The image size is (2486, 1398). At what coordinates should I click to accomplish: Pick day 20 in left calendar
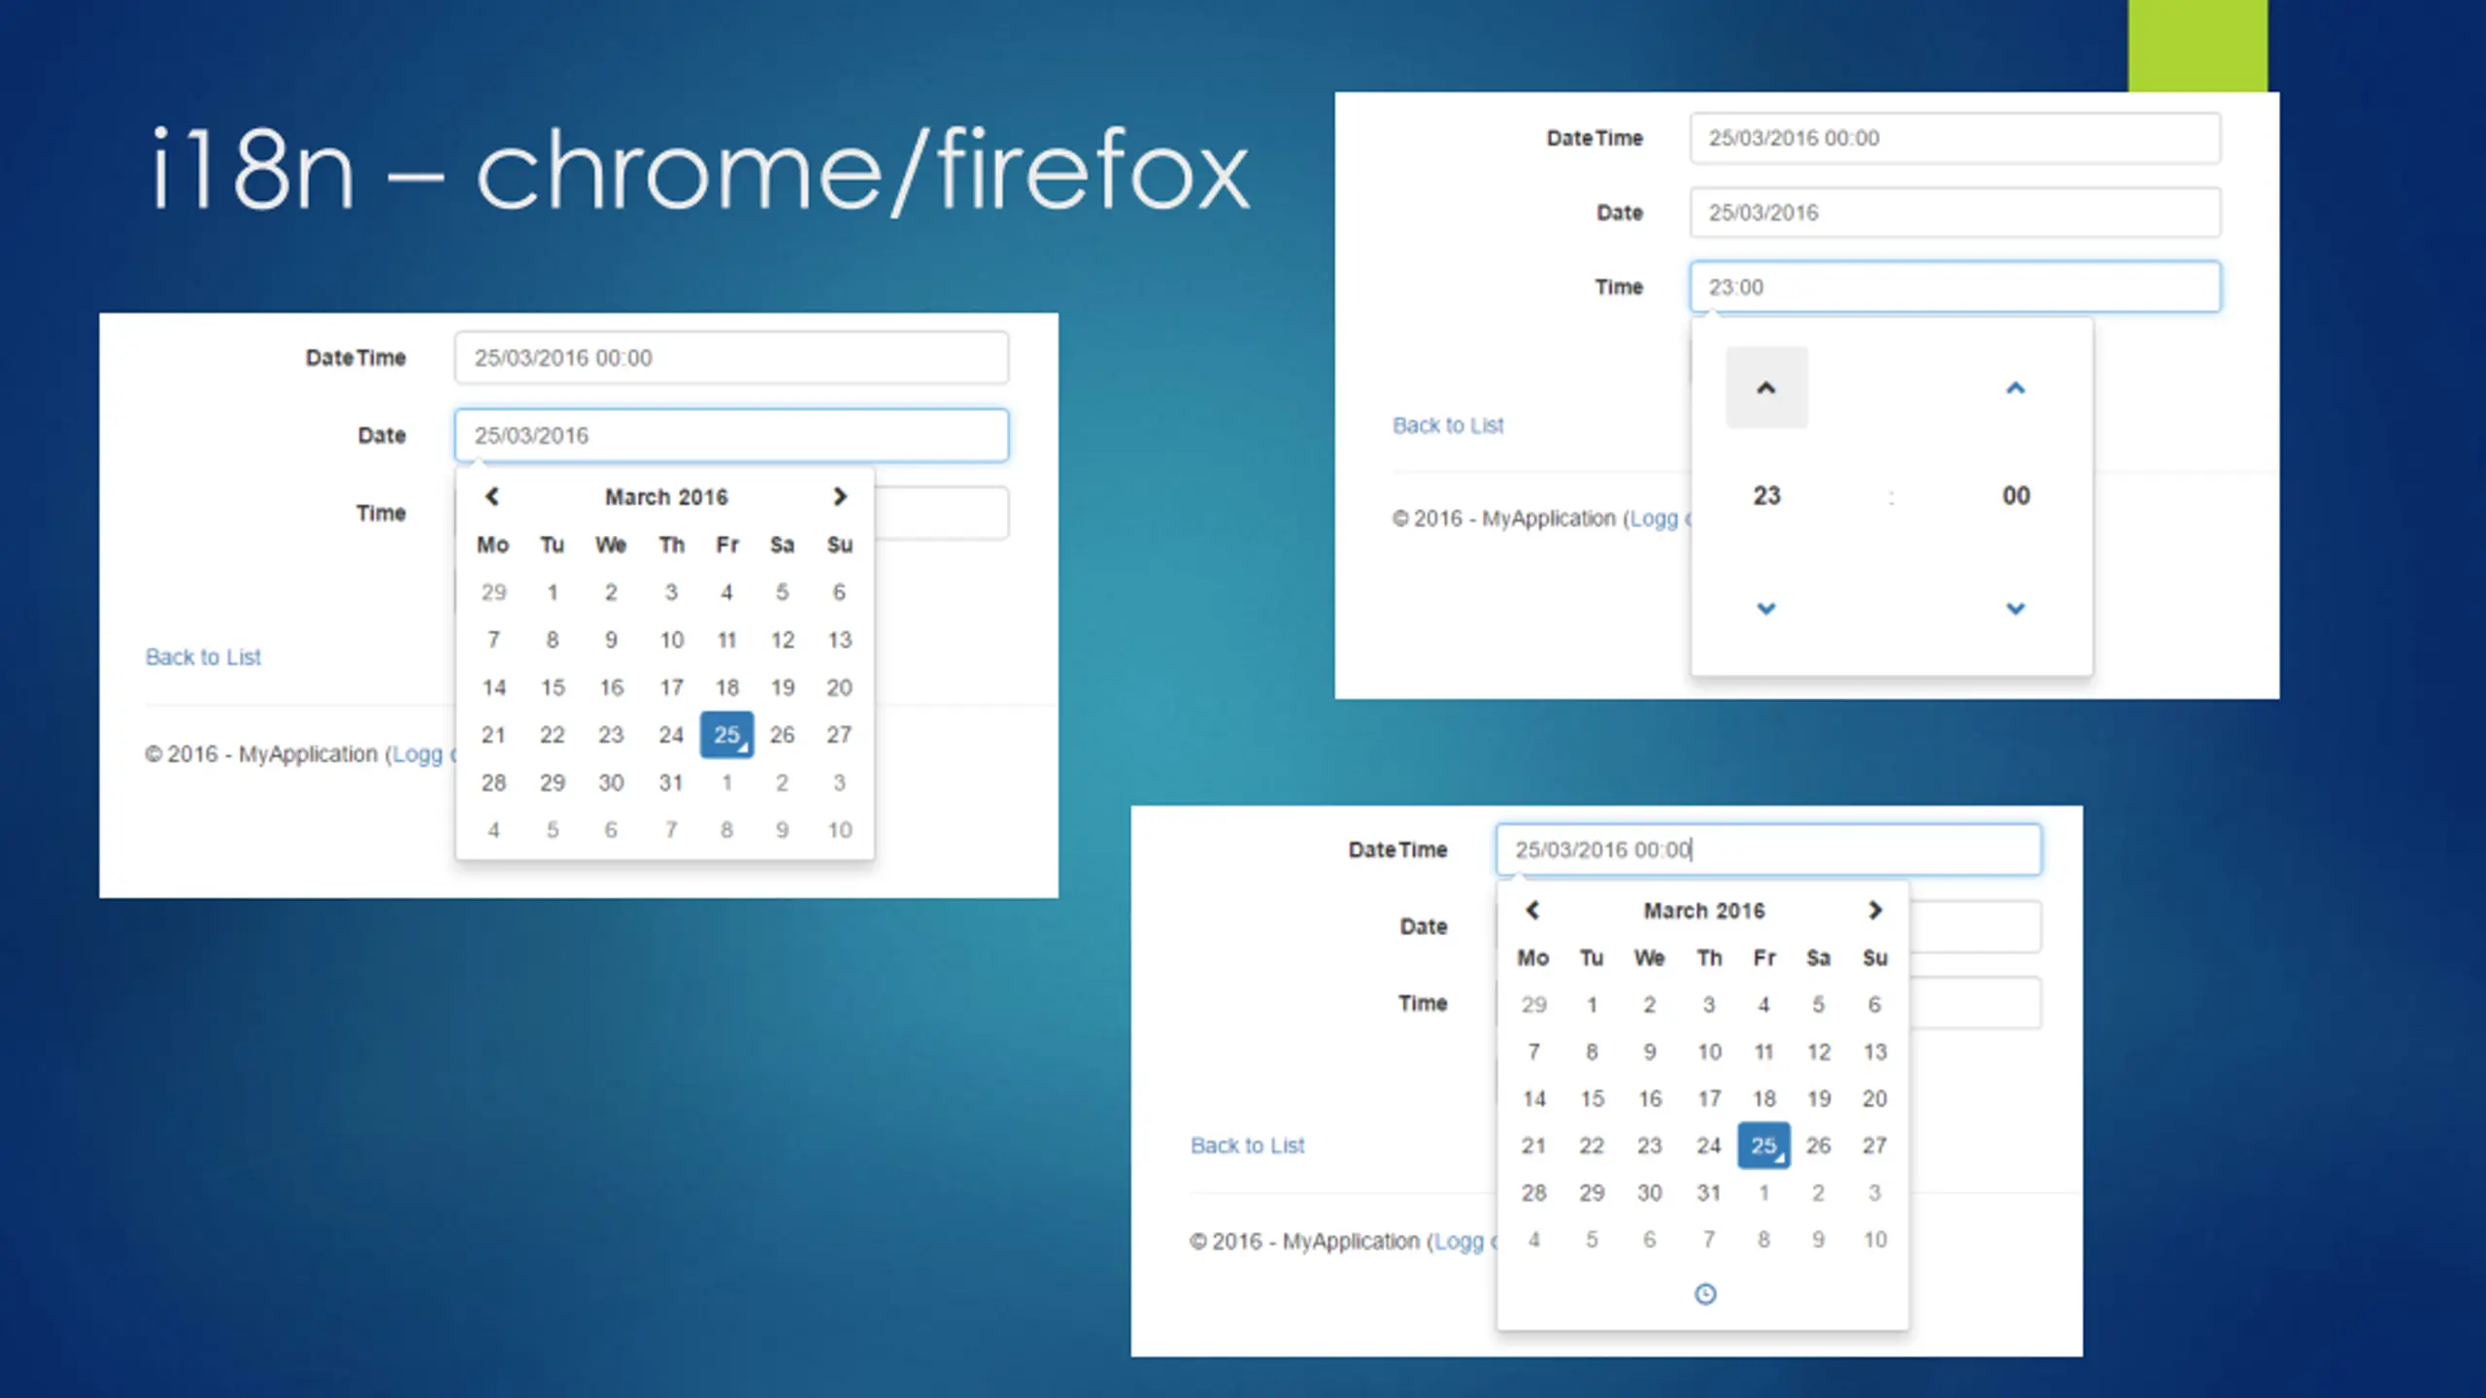point(839,687)
